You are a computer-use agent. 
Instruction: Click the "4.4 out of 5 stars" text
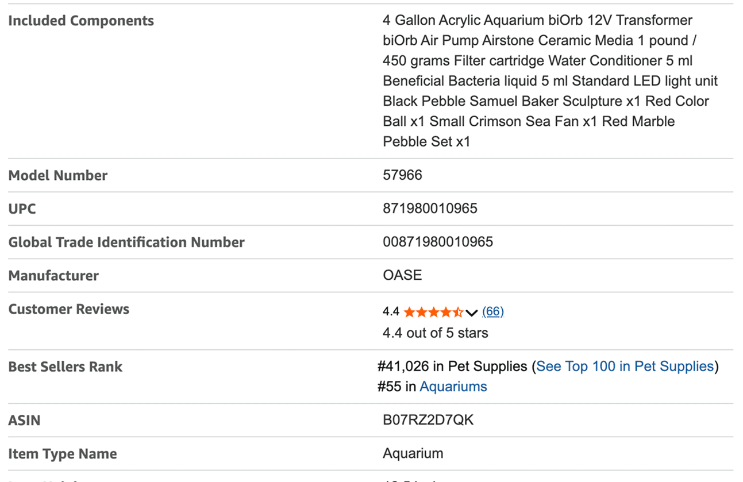[435, 333]
